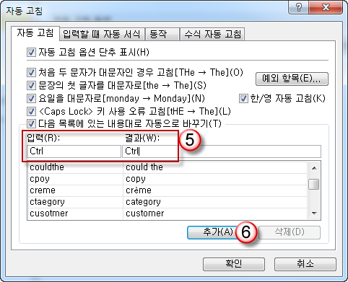Viewport: 348px width, 282px height.
Task: Click the 'category' replacement cell
Action: (x=215, y=202)
